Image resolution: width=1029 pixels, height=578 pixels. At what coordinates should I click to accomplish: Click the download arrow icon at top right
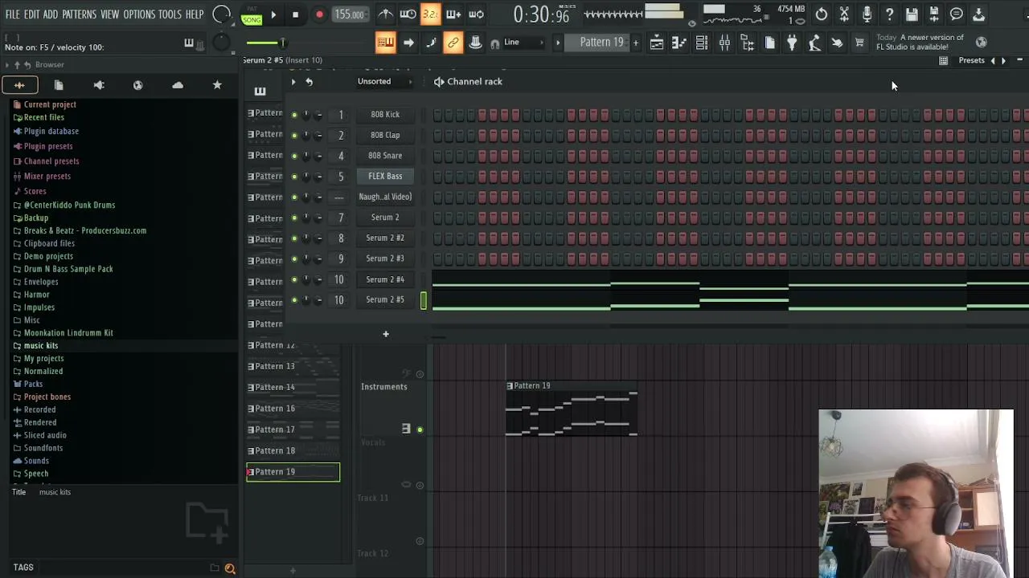click(x=979, y=14)
